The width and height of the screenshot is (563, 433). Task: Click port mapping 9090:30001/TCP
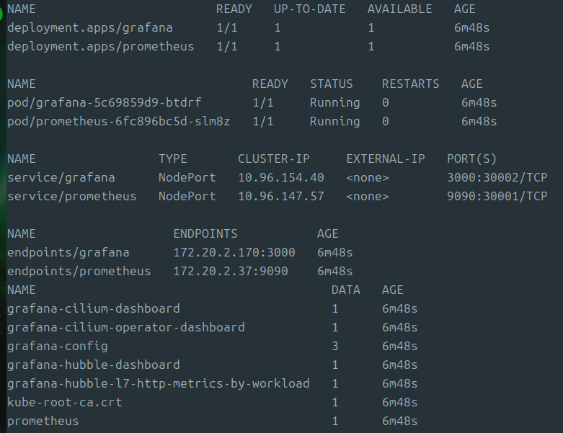pos(497,197)
